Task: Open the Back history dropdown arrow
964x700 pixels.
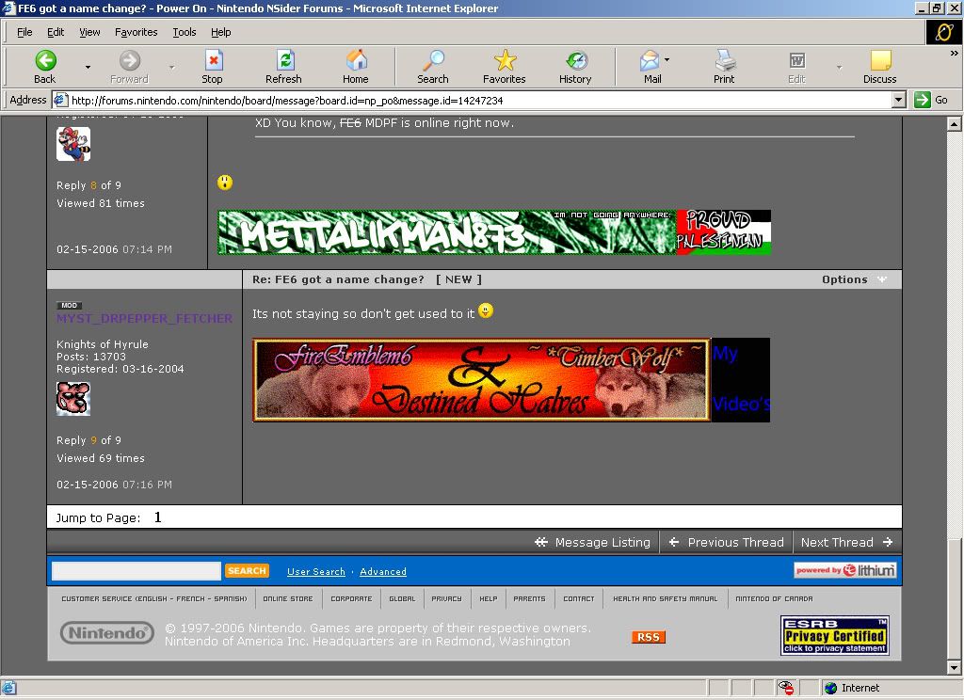Action: tap(88, 67)
